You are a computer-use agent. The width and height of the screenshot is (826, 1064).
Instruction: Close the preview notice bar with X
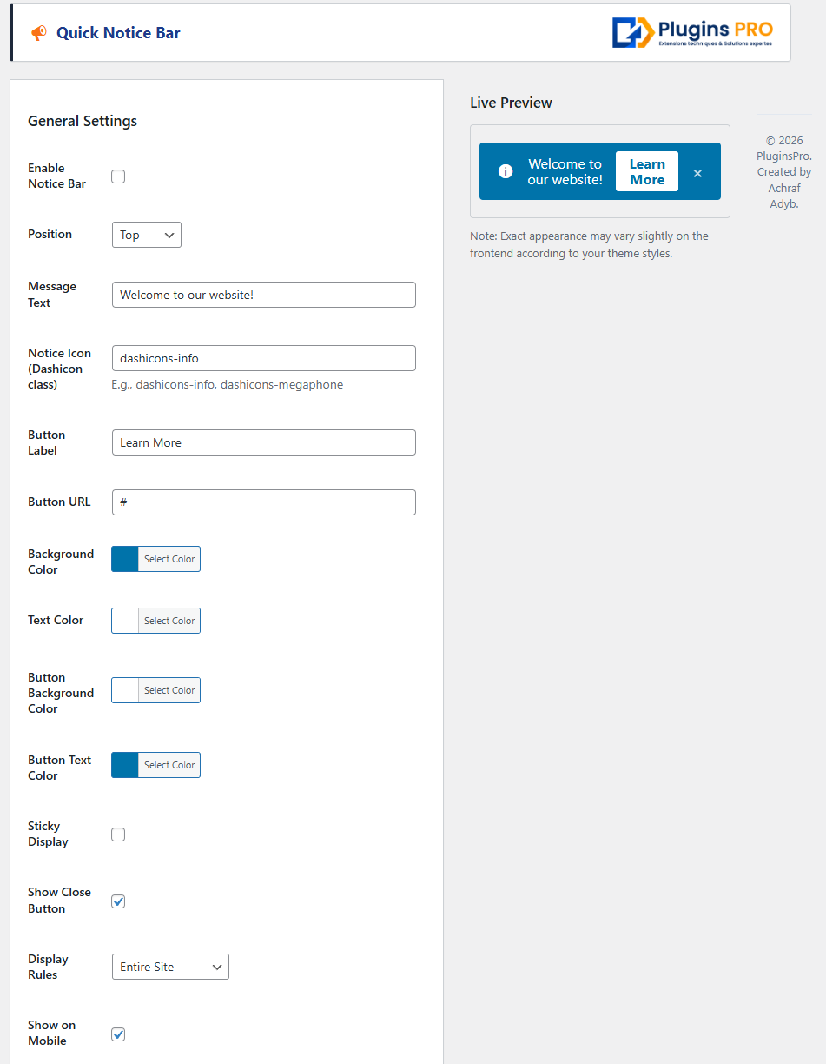(697, 173)
